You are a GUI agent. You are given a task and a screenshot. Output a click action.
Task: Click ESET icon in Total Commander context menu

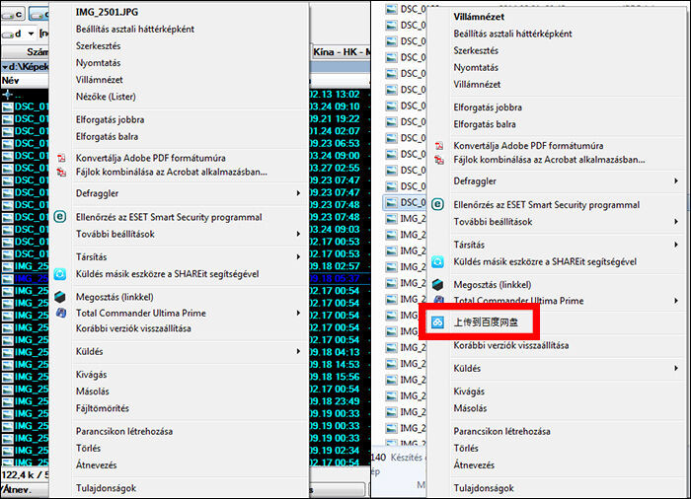point(60,217)
